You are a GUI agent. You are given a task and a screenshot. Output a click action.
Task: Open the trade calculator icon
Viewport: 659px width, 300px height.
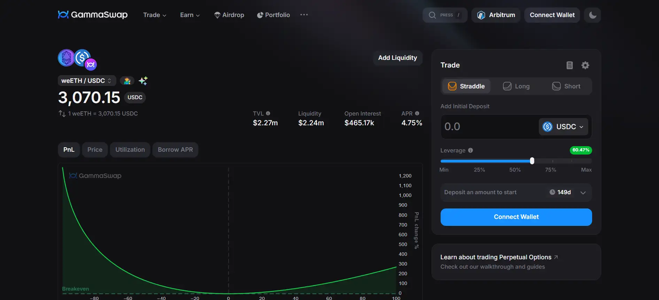569,65
